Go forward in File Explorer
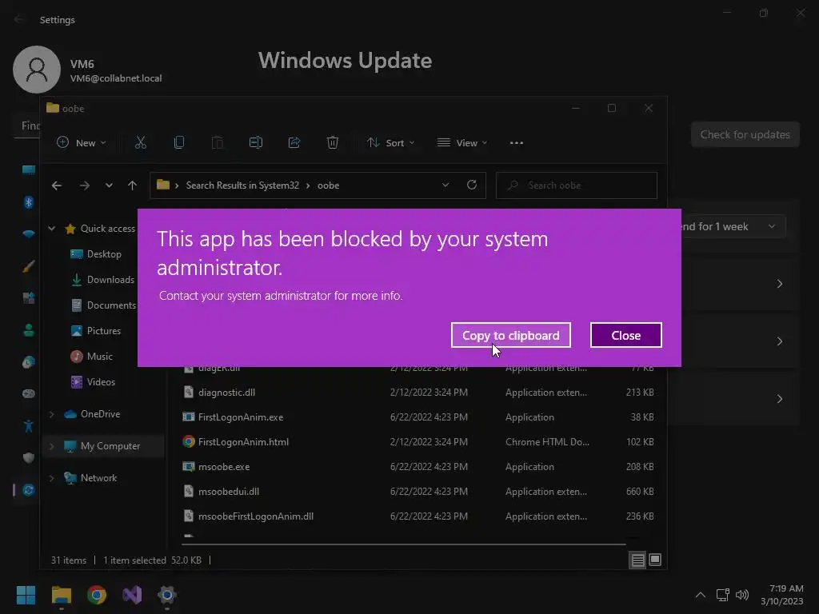This screenshot has width=819, height=614. (x=84, y=185)
